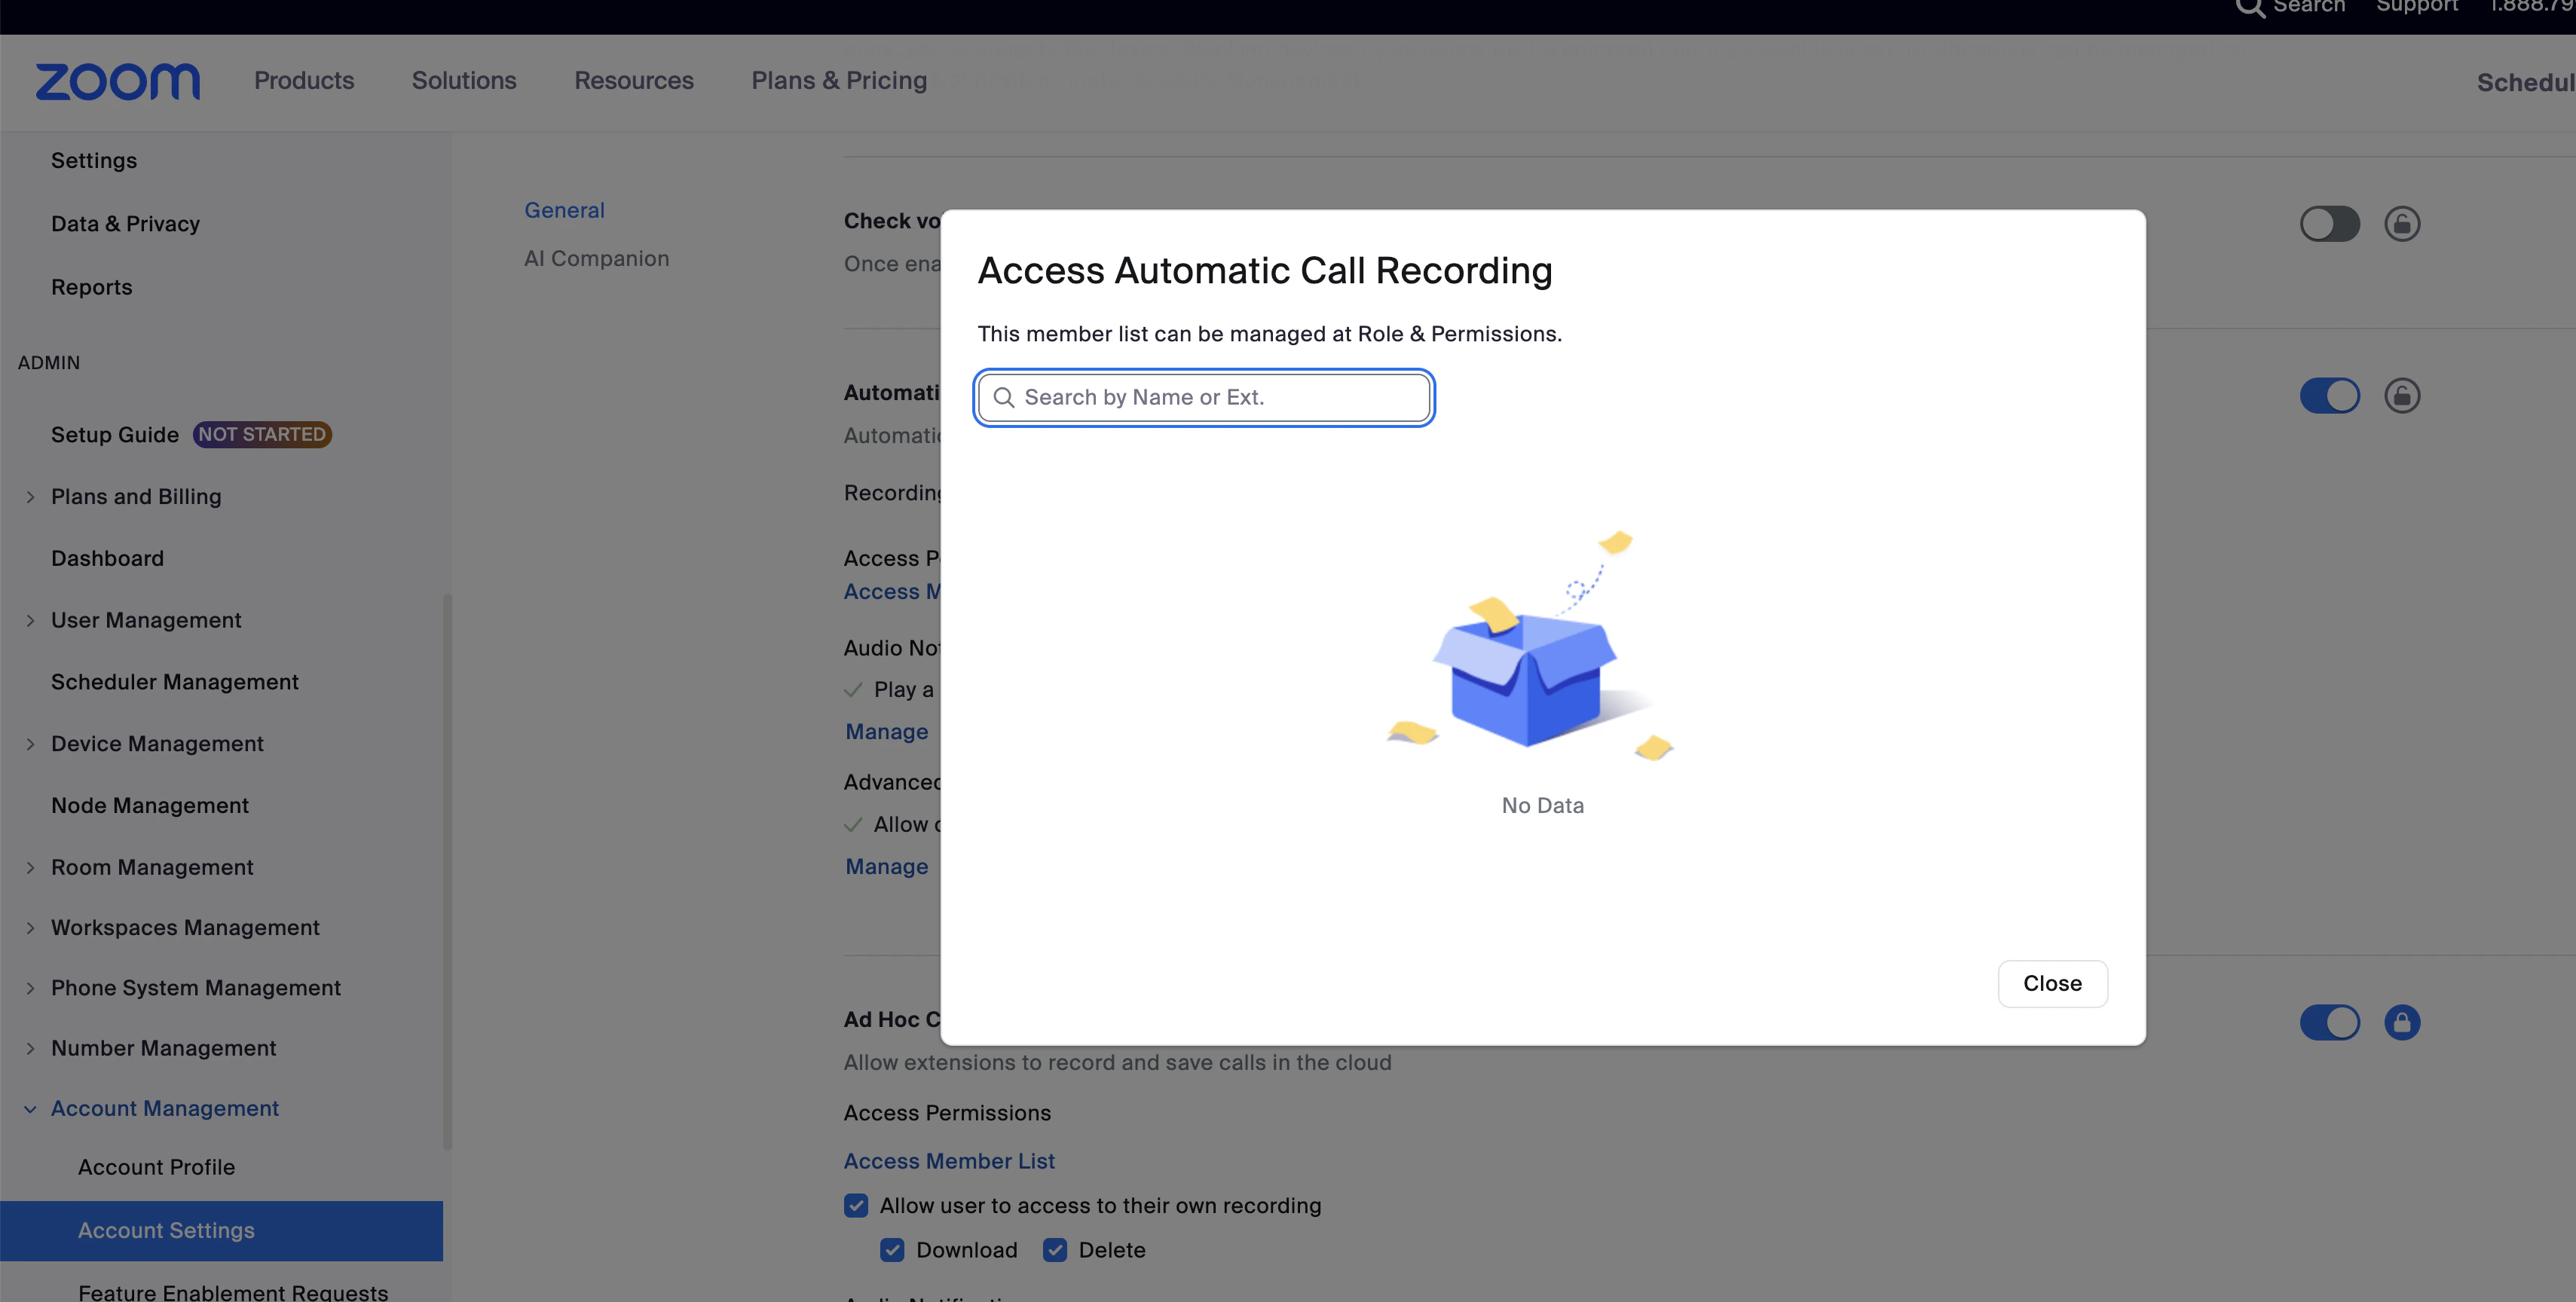This screenshot has height=1302, width=2576.
Task: Click the Close button on the dialog
Action: point(2052,984)
